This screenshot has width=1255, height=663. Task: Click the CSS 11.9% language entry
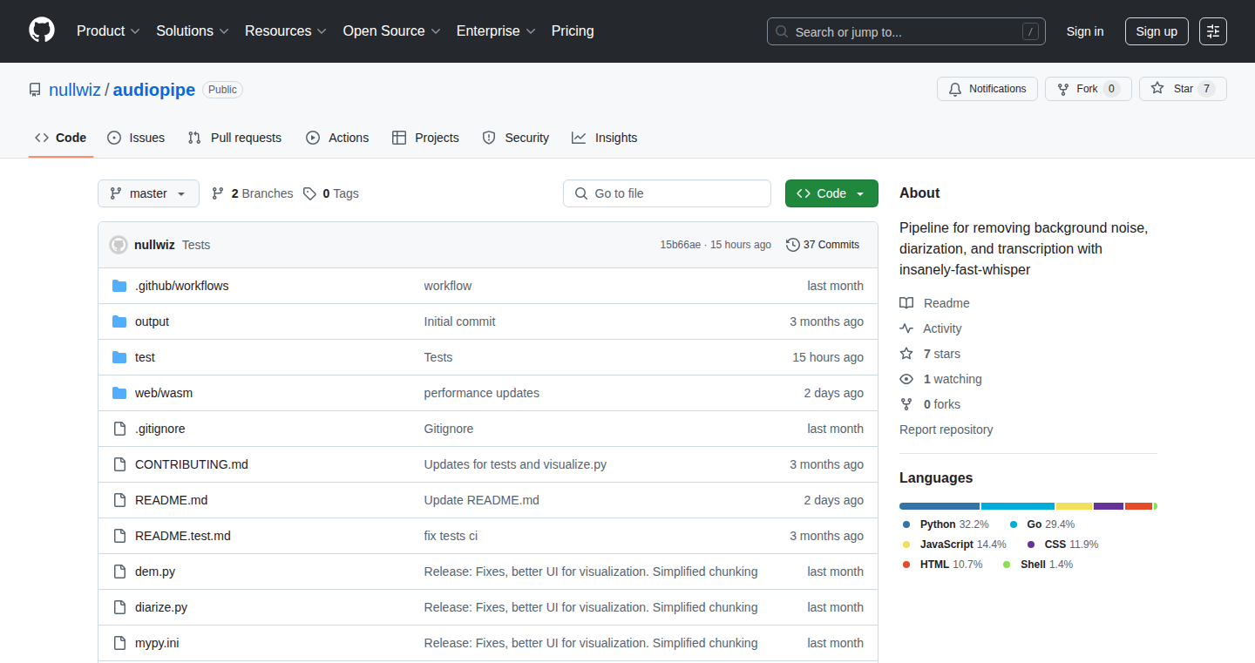click(1062, 545)
